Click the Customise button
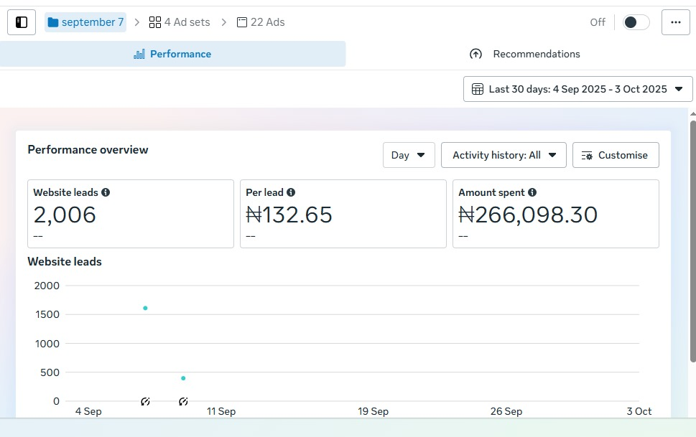The height and width of the screenshot is (437, 696). tap(616, 155)
